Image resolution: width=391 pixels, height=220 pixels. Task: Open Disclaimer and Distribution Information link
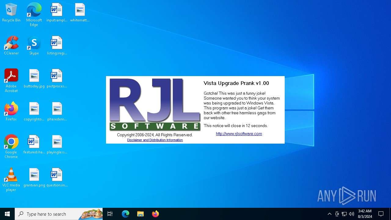tap(155, 140)
